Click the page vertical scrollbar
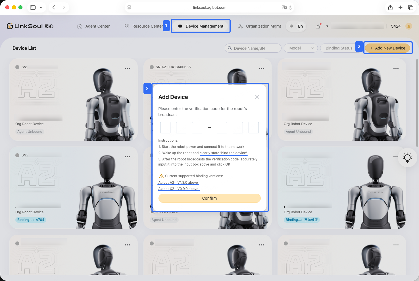This screenshot has height=281, width=419. pos(417,103)
